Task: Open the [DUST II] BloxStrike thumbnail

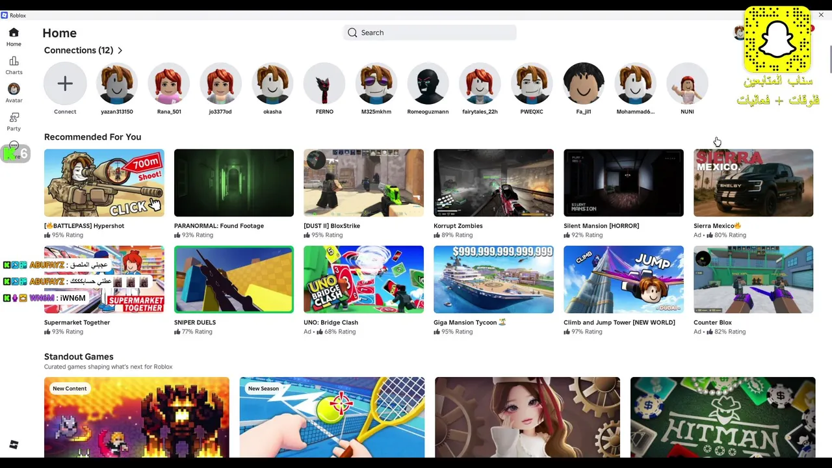Action: [363, 183]
